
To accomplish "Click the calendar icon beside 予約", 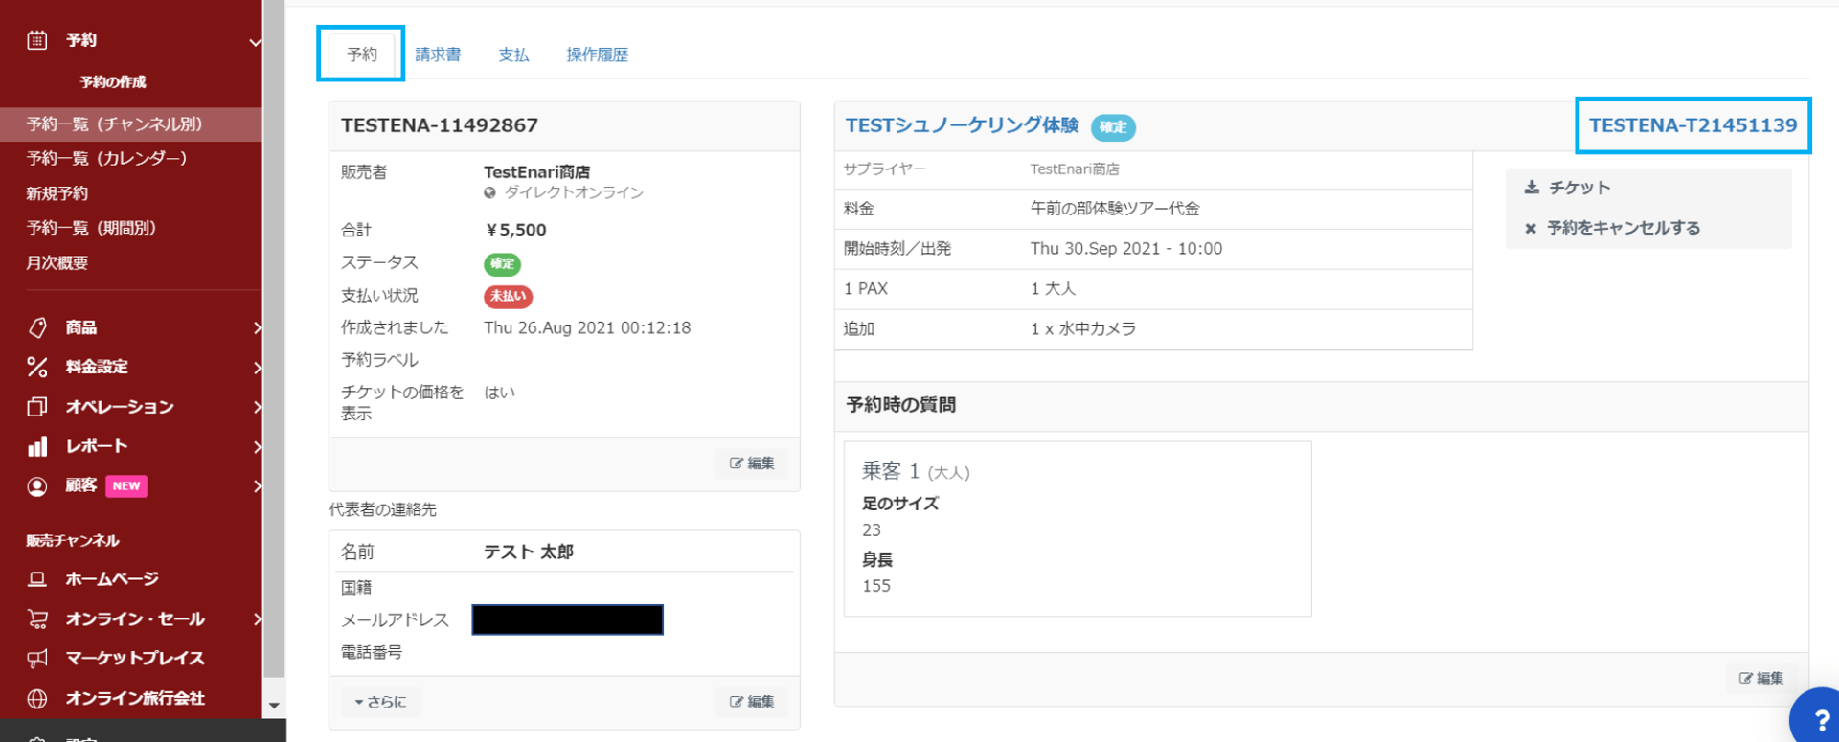I will pyautogui.click(x=36, y=40).
